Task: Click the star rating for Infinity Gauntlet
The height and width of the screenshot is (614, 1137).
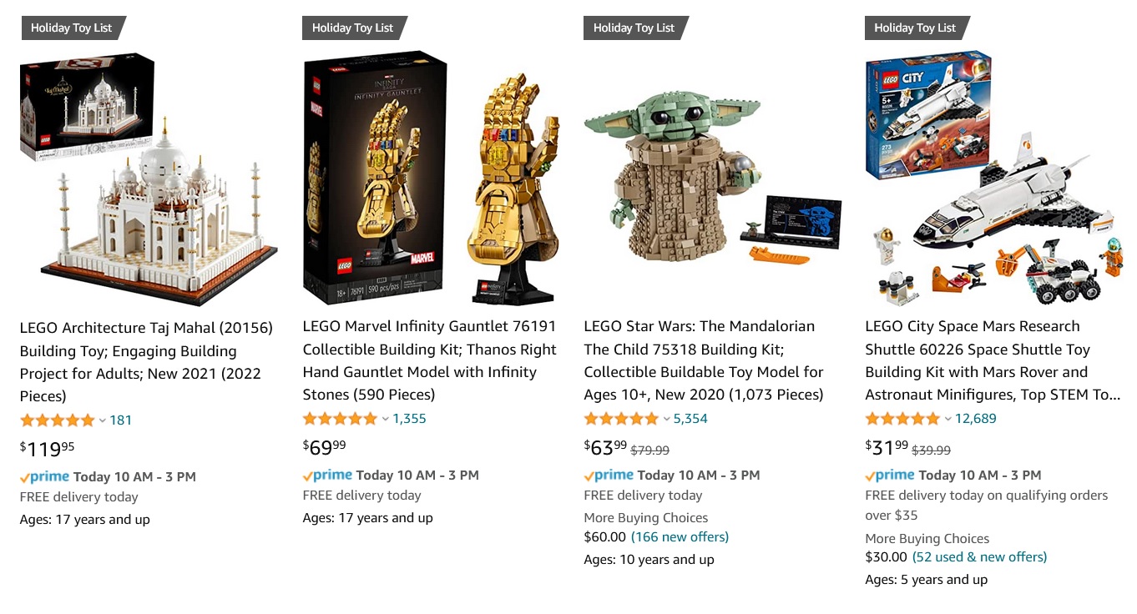Action: coord(340,419)
